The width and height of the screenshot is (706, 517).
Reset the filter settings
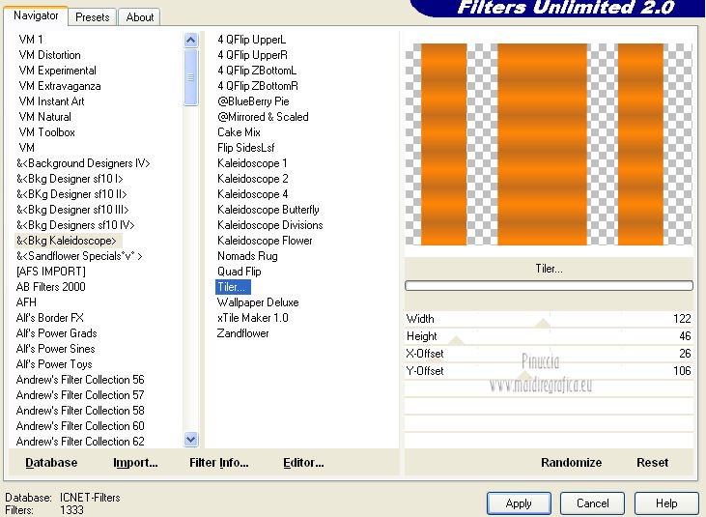click(x=652, y=463)
